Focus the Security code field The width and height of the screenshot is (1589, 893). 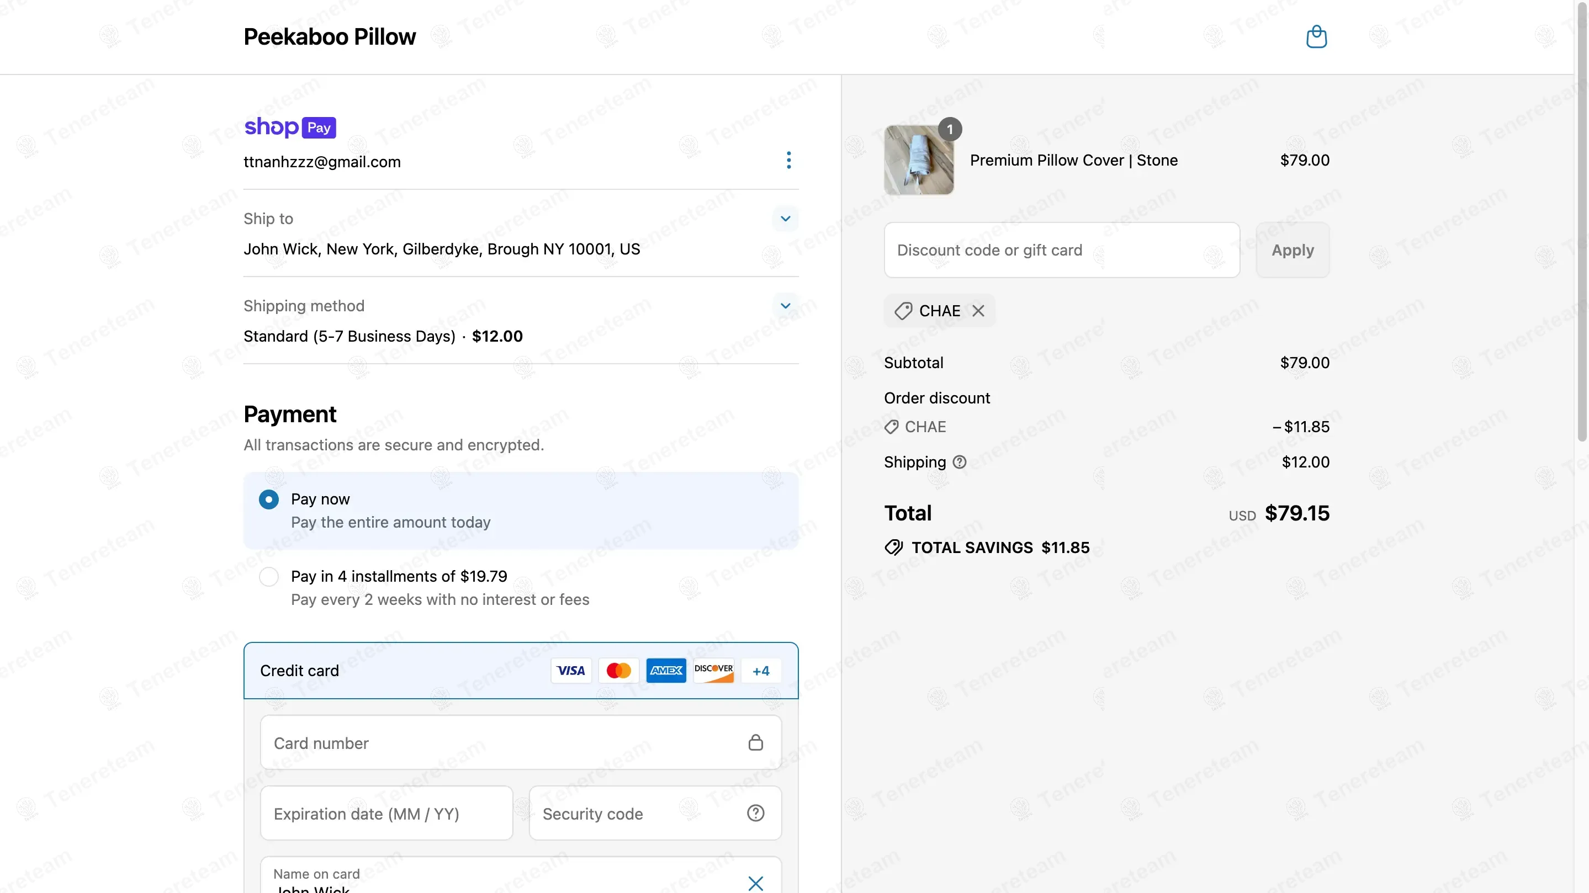pos(655,813)
